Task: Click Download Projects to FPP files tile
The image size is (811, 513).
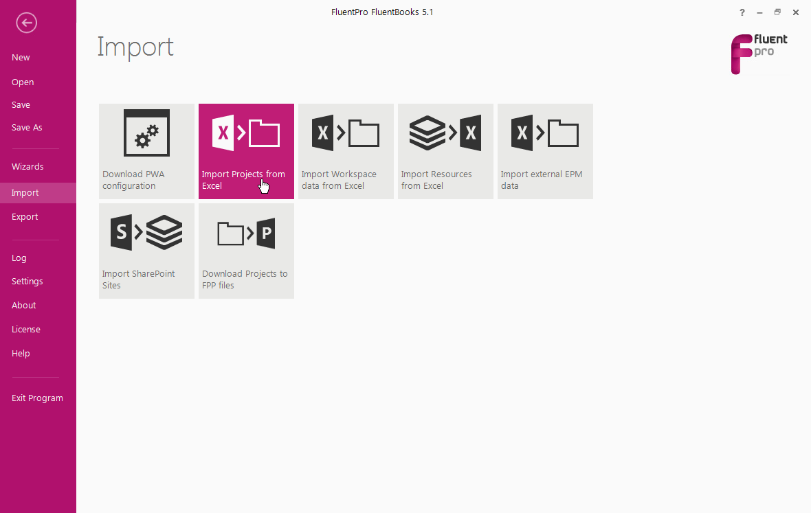Action: [246, 251]
